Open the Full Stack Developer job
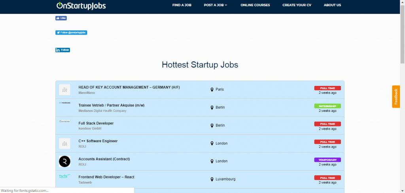 tap(96, 123)
